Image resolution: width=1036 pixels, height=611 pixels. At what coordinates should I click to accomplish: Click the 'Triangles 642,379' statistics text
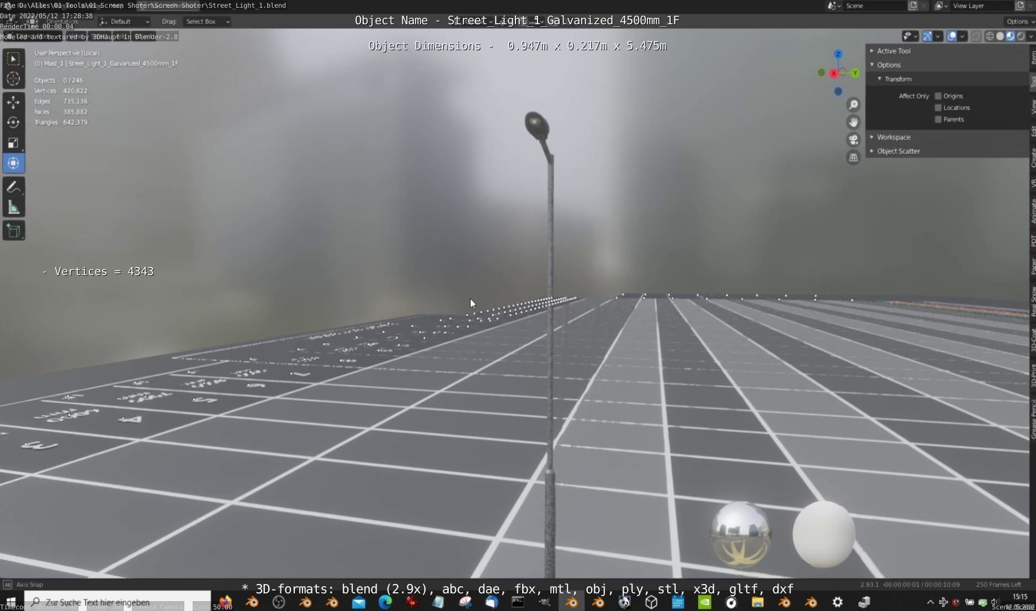[61, 122]
